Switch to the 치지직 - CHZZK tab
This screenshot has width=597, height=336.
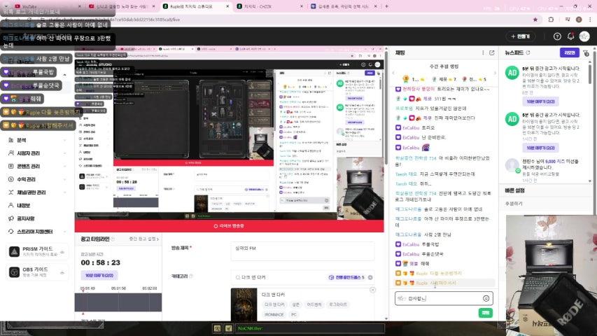click(x=269, y=6)
